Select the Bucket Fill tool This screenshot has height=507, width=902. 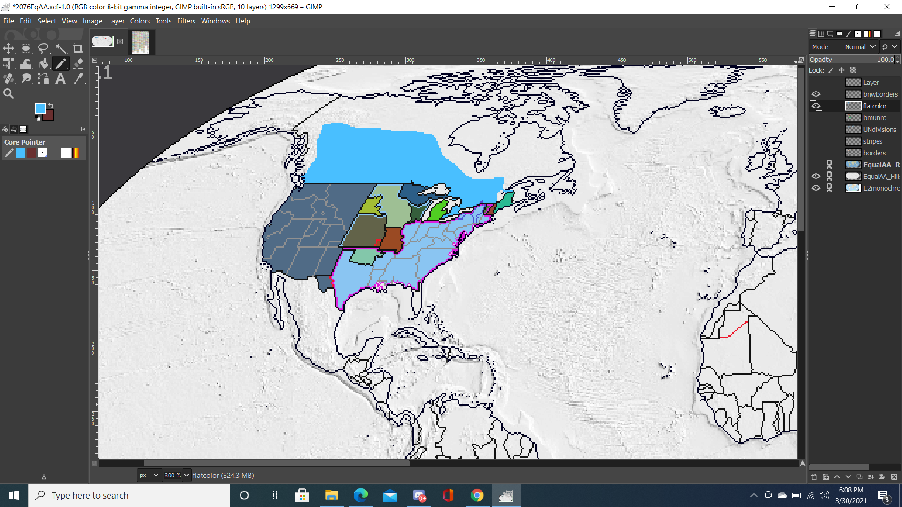click(43, 64)
